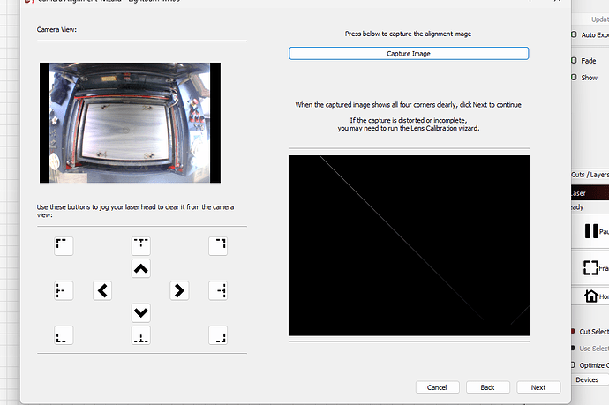Click Pause icon in Laser panel
The width and height of the screenshot is (609, 405).
coord(591,231)
